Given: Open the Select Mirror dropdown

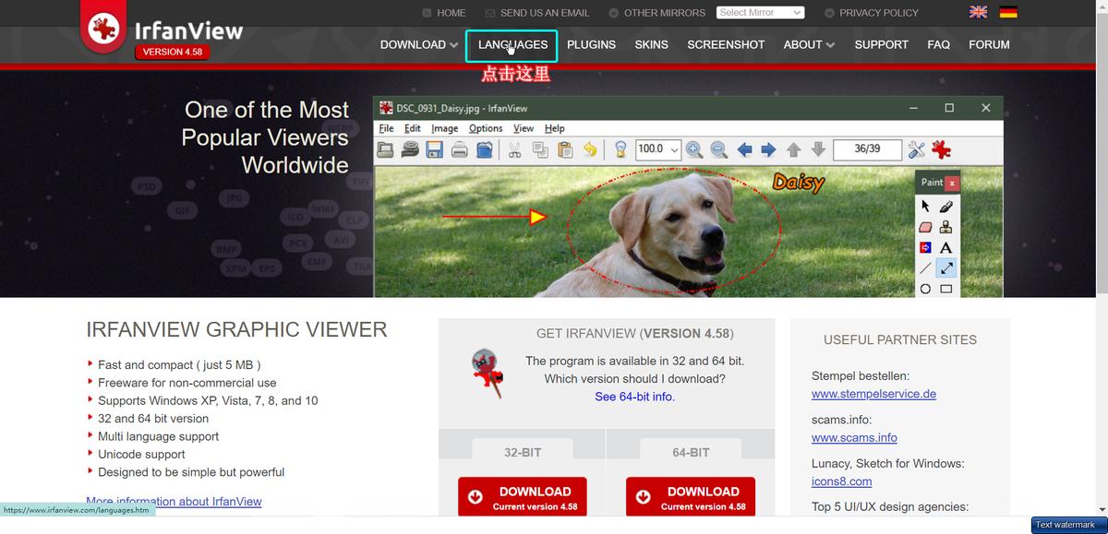Looking at the screenshot, I should [x=760, y=13].
